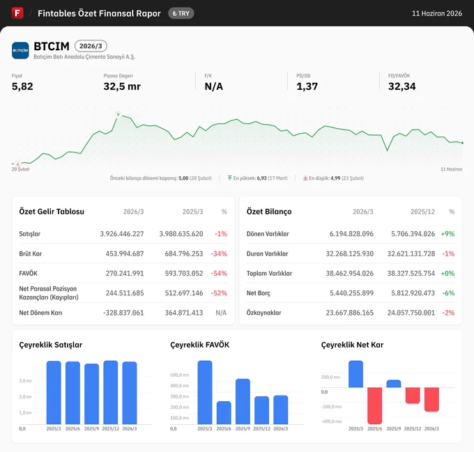Click the 2025/3 bar in Çeyreklik Satışlar
This screenshot has height=452, width=474.
coord(54,393)
